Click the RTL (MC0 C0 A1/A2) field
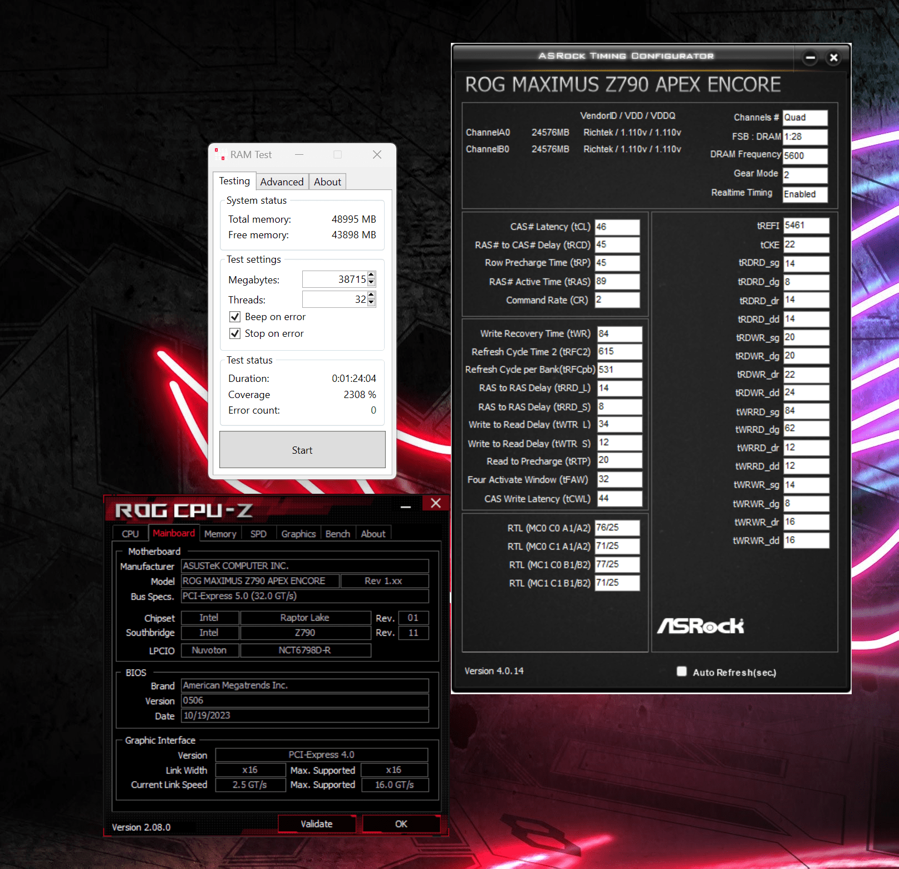Screen dimensions: 899x869 (x=617, y=528)
